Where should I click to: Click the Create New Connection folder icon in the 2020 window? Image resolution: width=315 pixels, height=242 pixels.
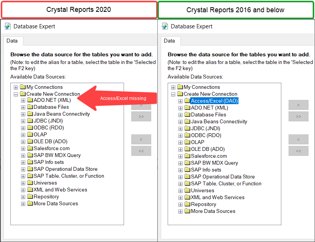click(23, 94)
